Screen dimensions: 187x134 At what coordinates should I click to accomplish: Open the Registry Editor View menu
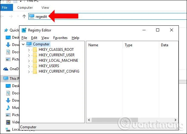pyautogui.click(x=45, y=38)
